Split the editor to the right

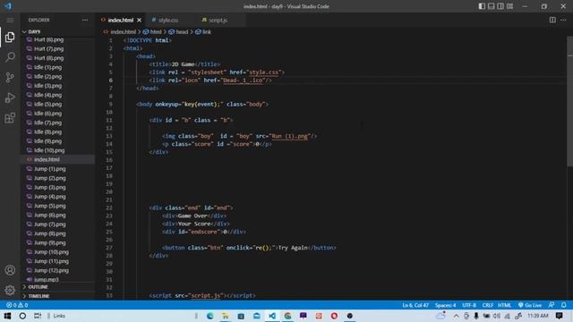click(552, 20)
